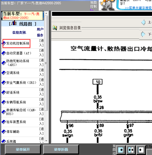This screenshot has height=155, width=152.
Task: Click [进入] for 舒适系统
Action: (41, 92)
